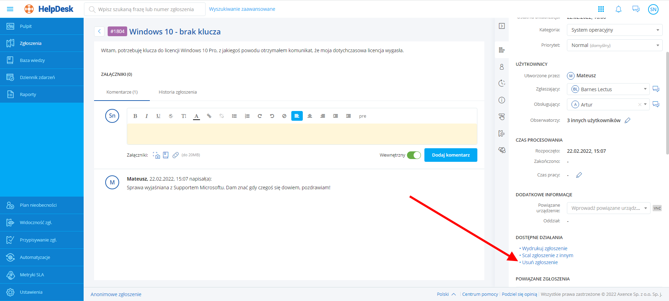Open Baza wiedzy in the sidebar
Viewport: 669px width, 301px height.
32,61
